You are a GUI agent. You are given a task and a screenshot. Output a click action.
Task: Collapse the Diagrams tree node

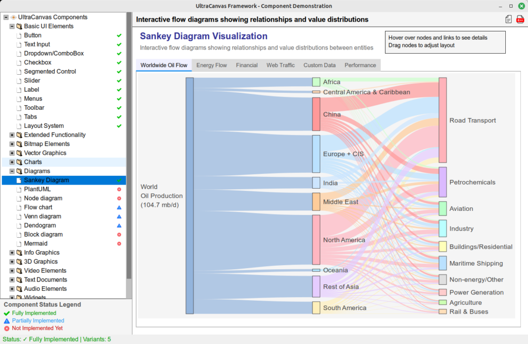pyautogui.click(x=12, y=171)
